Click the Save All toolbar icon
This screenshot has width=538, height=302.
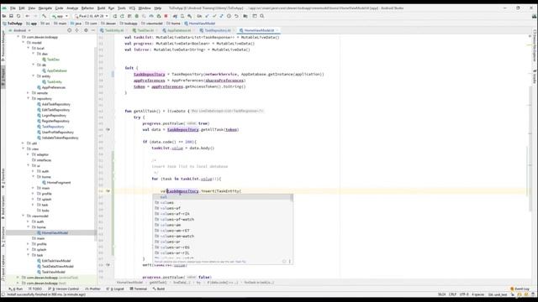[x=11, y=16]
